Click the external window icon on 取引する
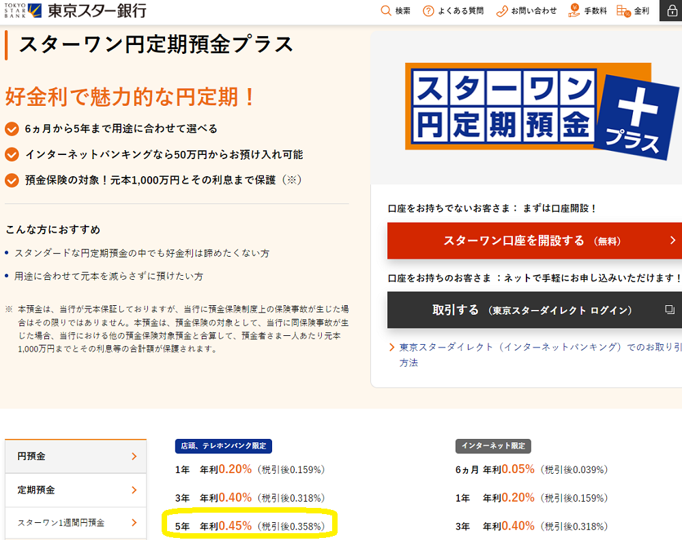 670,310
